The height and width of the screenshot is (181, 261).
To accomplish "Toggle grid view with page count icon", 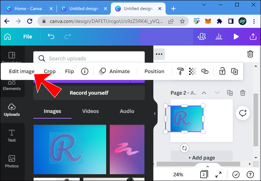I will (204, 175).
